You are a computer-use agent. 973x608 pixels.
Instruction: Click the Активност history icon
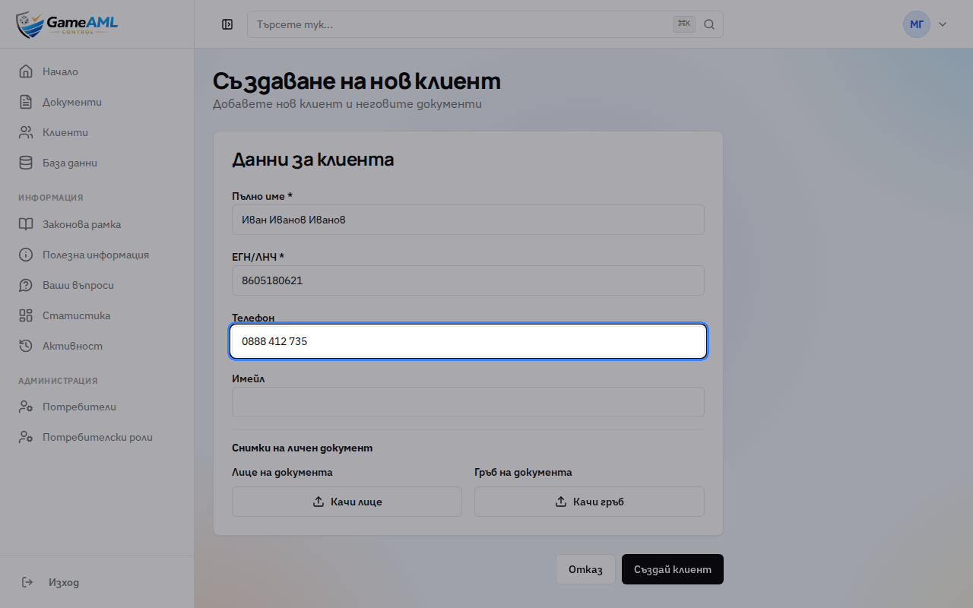tap(26, 346)
